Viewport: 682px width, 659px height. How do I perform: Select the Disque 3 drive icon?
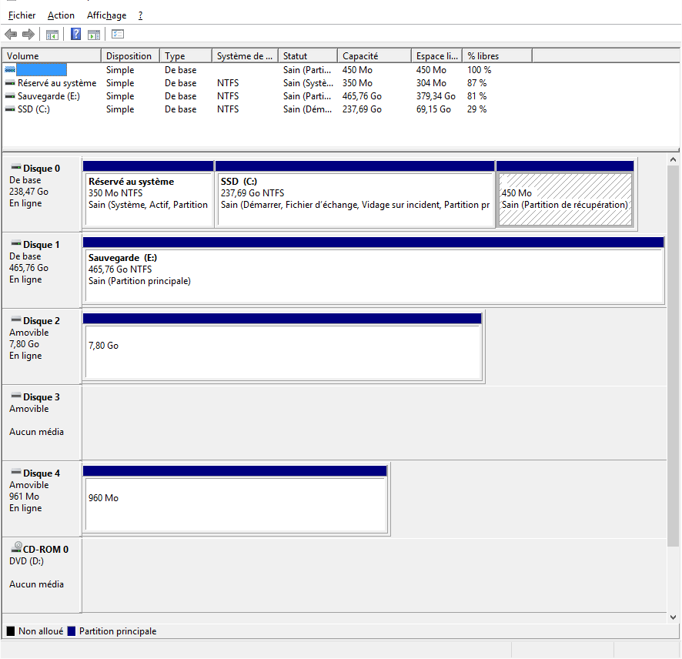coord(16,396)
